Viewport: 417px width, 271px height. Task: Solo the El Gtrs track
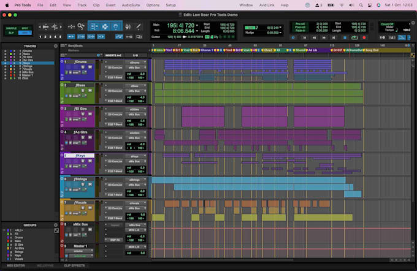83,114
